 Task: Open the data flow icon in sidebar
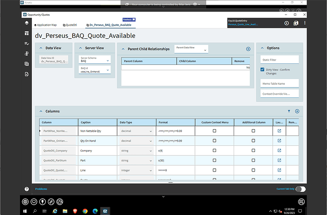27,54
